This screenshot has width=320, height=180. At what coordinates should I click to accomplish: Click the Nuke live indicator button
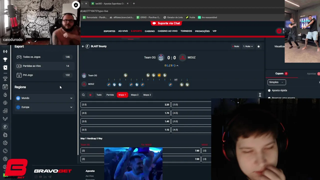[x=235, y=46]
